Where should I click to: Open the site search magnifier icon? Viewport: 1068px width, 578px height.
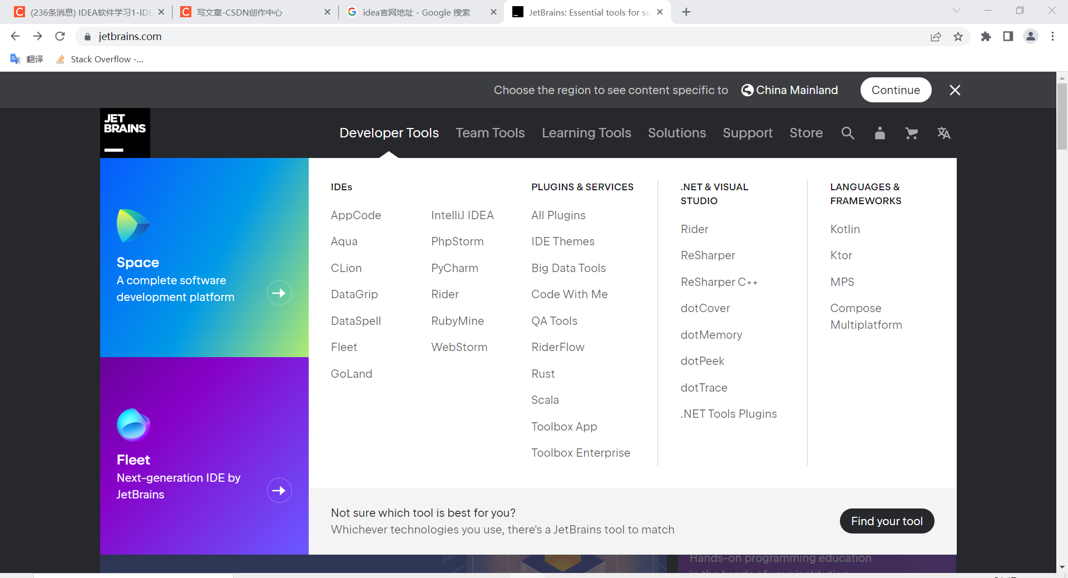[x=848, y=133]
